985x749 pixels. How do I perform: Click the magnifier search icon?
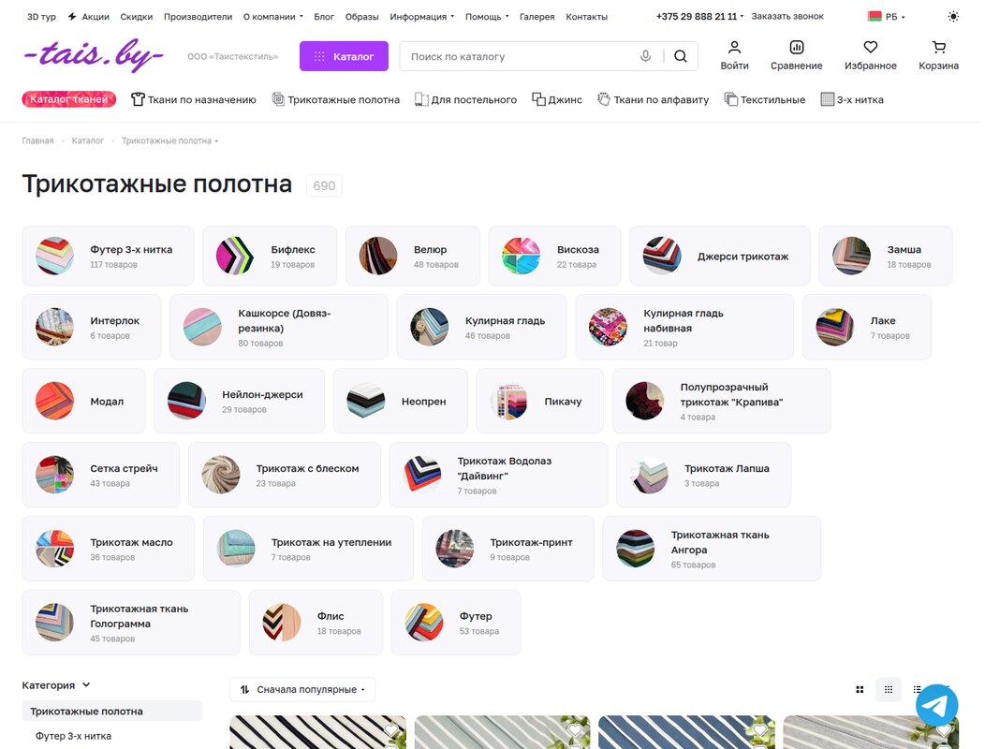tap(681, 56)
